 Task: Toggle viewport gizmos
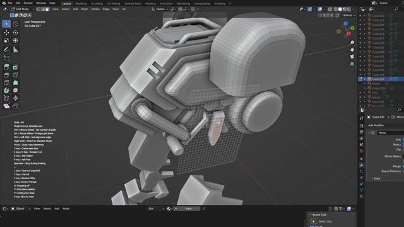[309, 9]
